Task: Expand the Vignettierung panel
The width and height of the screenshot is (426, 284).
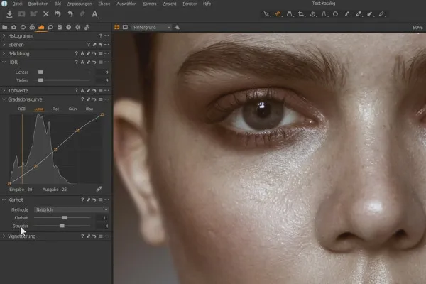Action: 4,236
